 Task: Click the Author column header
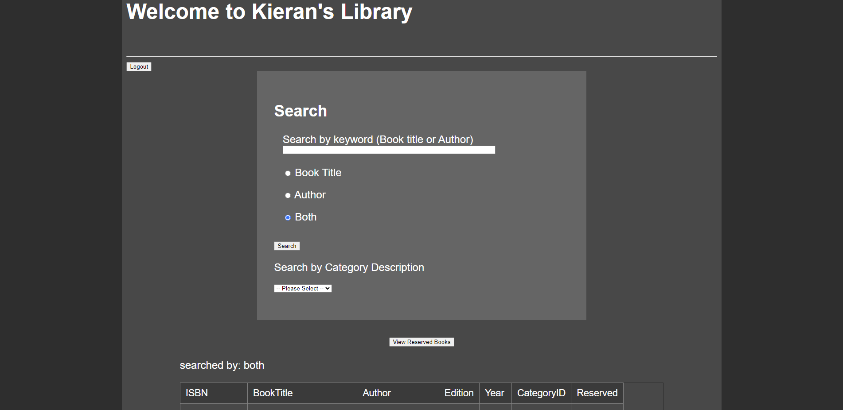pyautogui.click(x=376, y=393)
